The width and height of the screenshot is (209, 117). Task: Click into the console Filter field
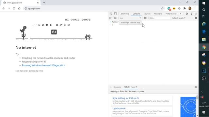pos(160,18)
